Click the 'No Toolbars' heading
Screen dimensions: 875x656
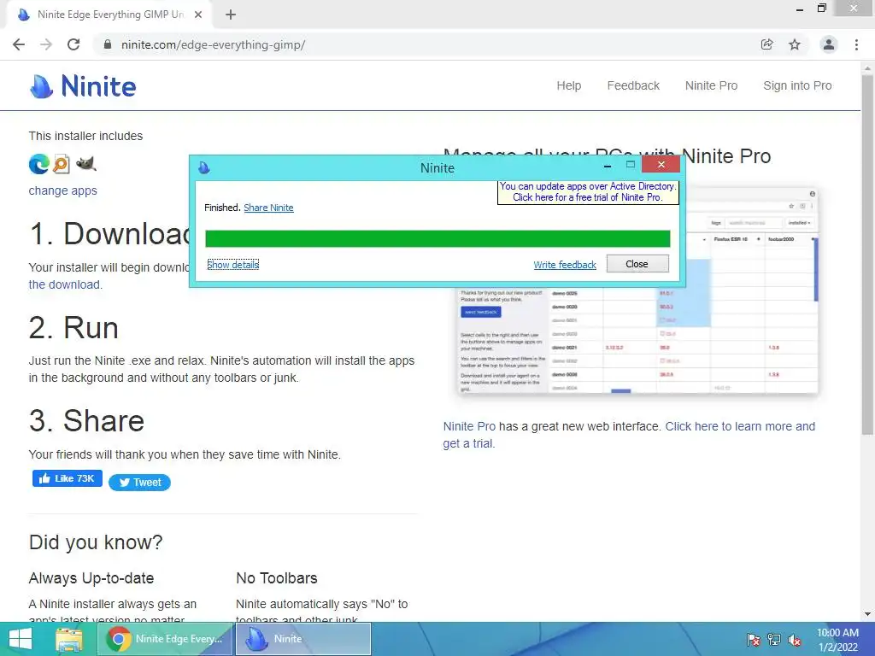[277, 578]
